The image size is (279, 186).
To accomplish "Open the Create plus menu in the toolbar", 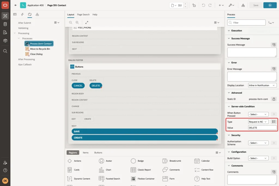I will coord(221,5).
